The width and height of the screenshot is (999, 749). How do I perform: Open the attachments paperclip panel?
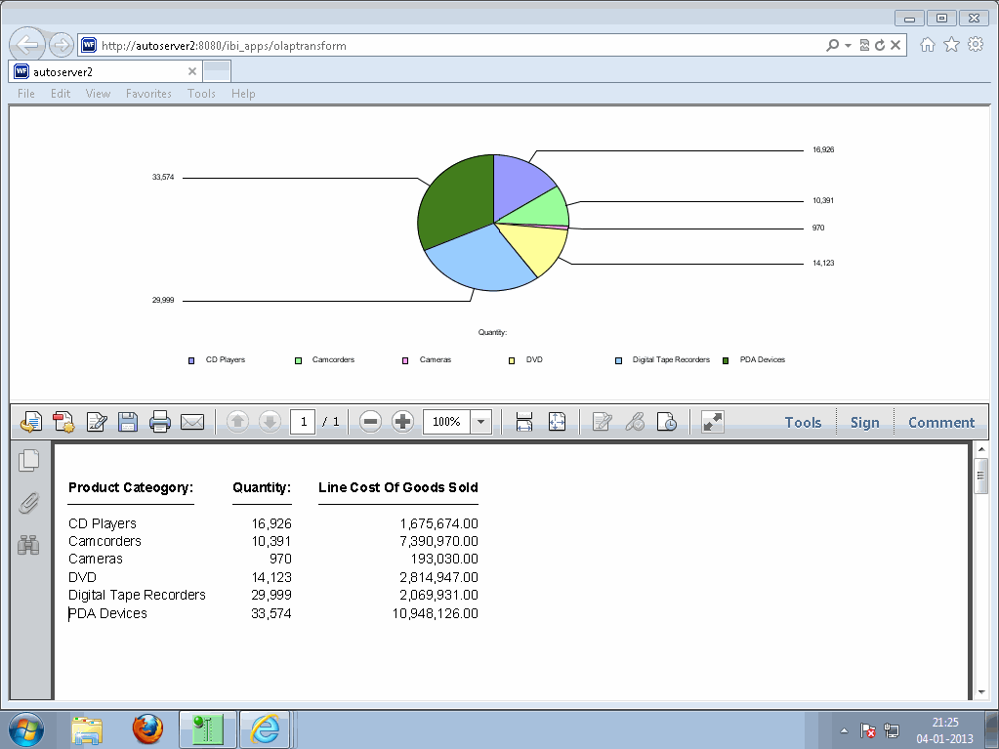[28, 503]
